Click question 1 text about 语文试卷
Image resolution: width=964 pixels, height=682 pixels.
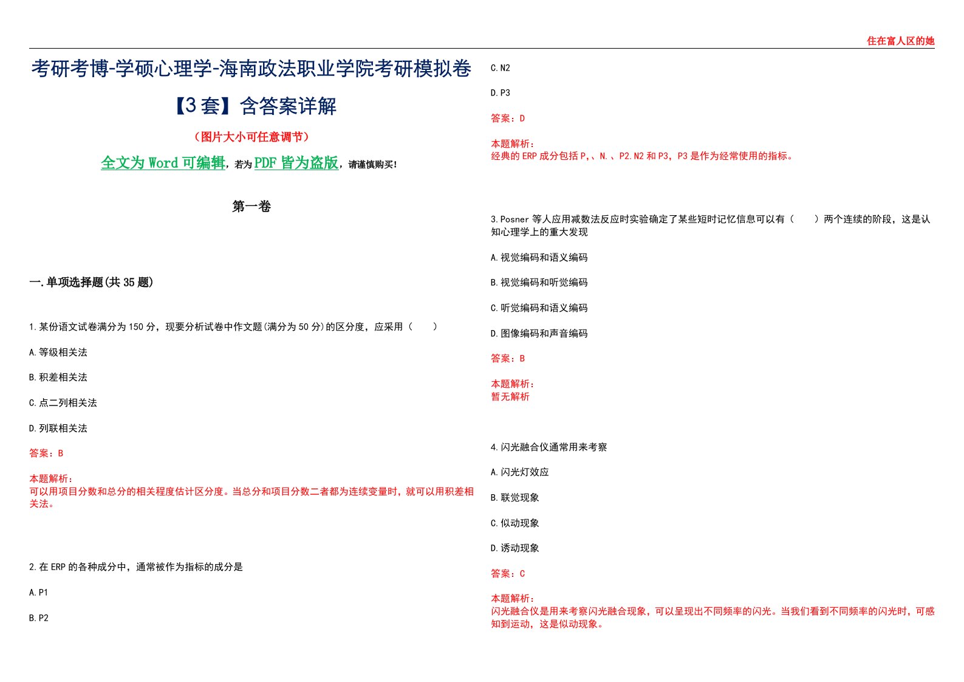(233, 327)
